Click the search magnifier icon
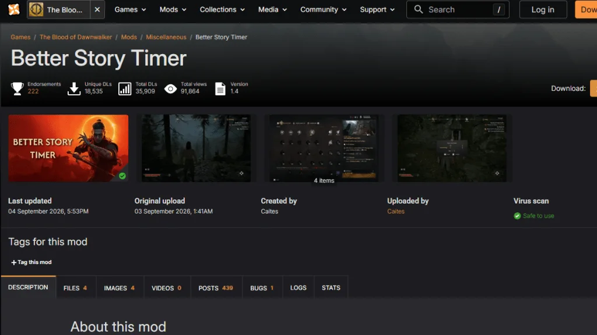Screen dimensions: 597x335 pos(418,9)
